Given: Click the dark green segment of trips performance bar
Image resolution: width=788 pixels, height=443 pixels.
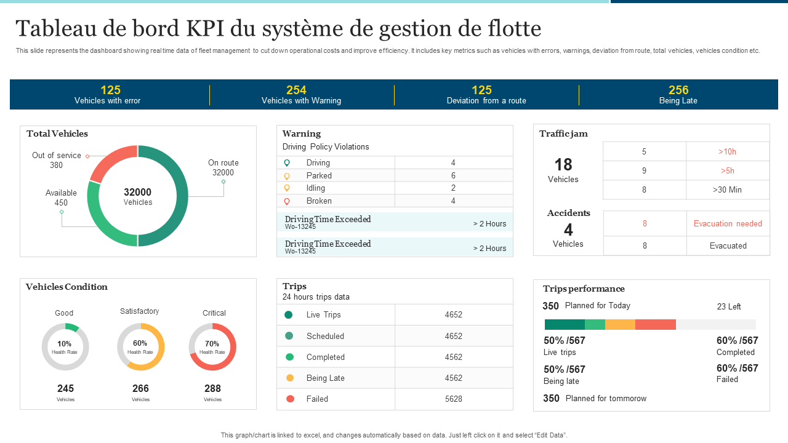Looking at the screenshot, I should click(x=565, y=325).
